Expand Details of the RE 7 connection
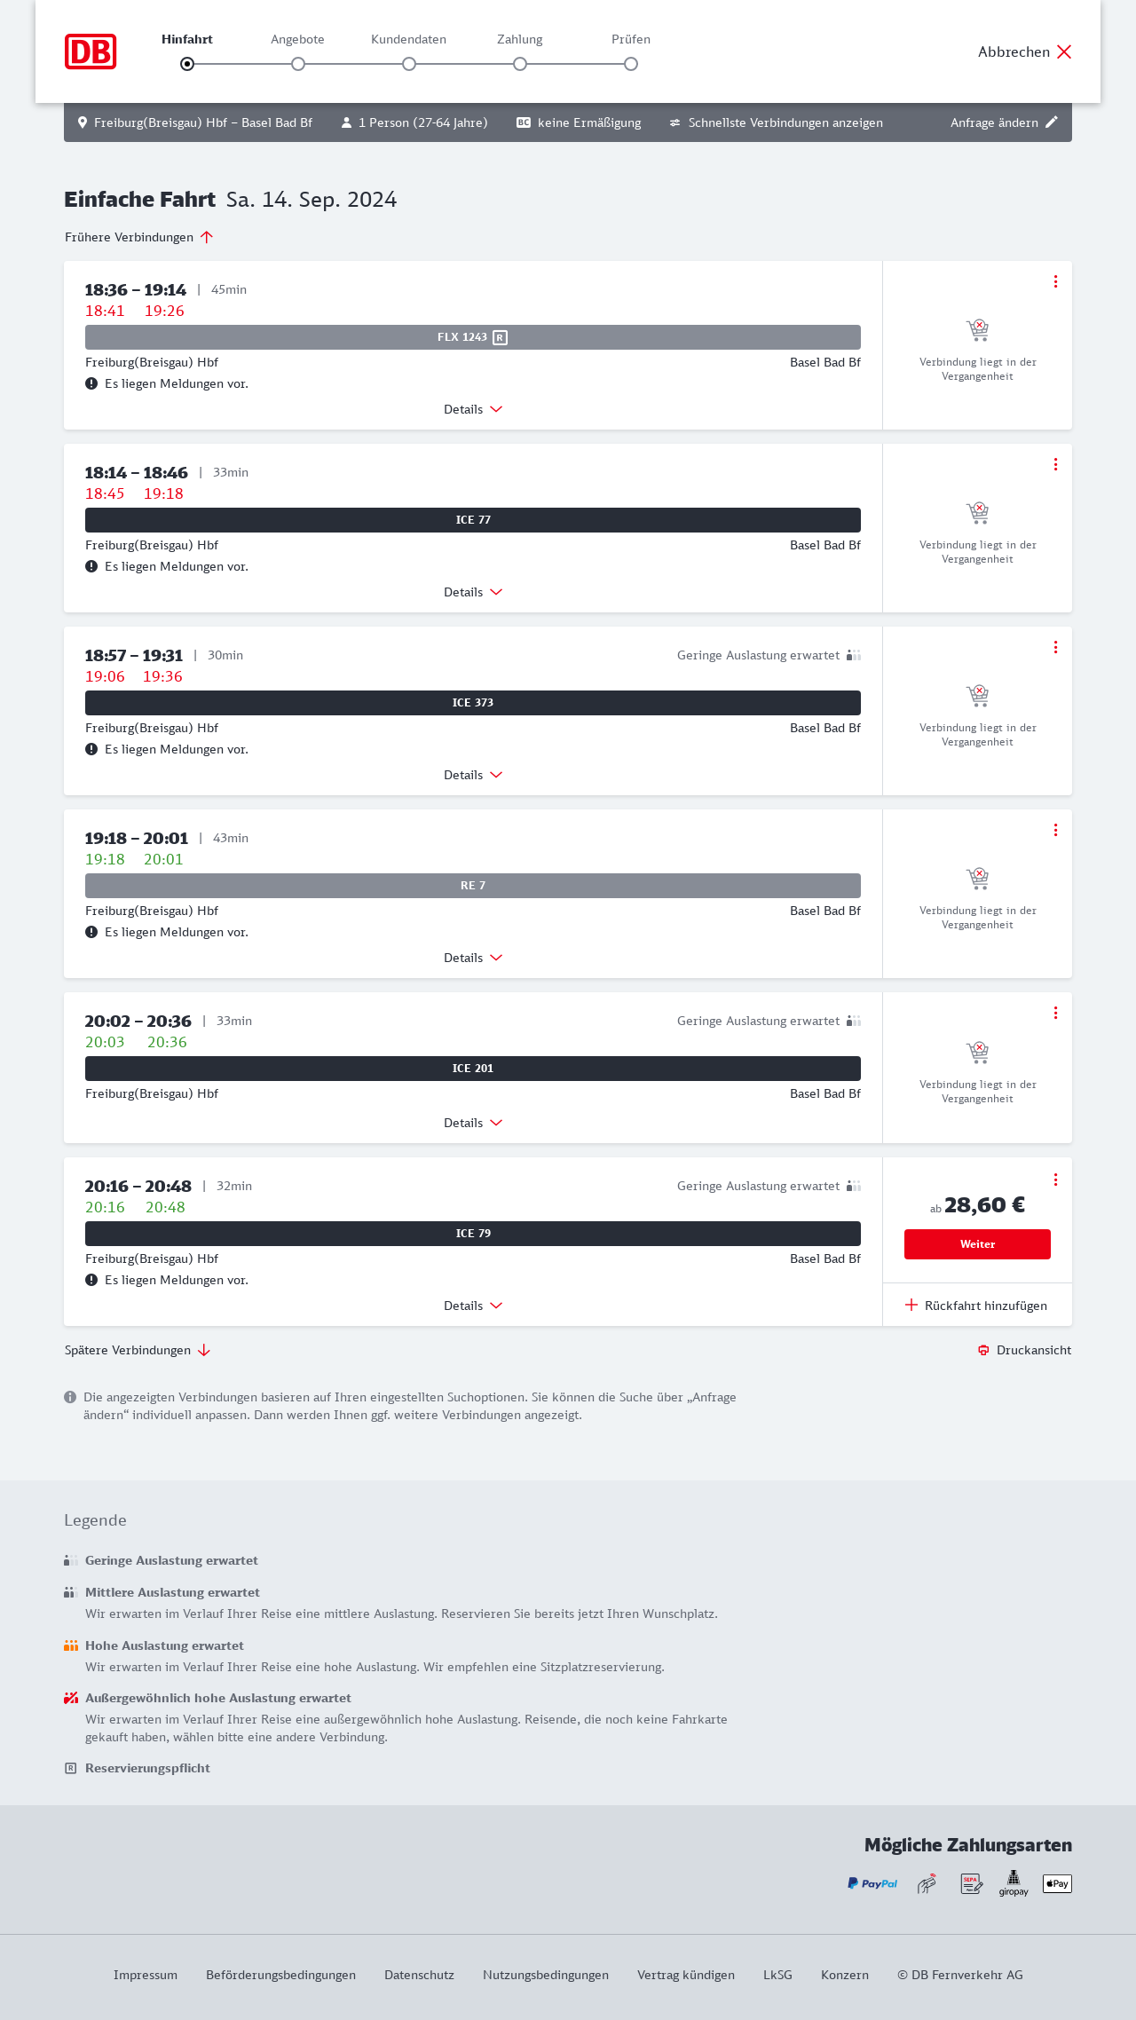Screen dimensions: 1136x2020 [x=473, y=958]
